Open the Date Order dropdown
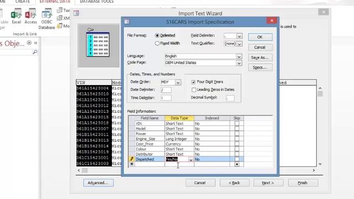Screen dimensions: 354x199 [178, 82]
